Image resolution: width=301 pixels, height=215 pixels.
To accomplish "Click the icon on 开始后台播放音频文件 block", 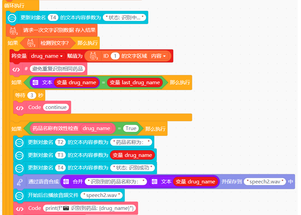I will [20, 195].
